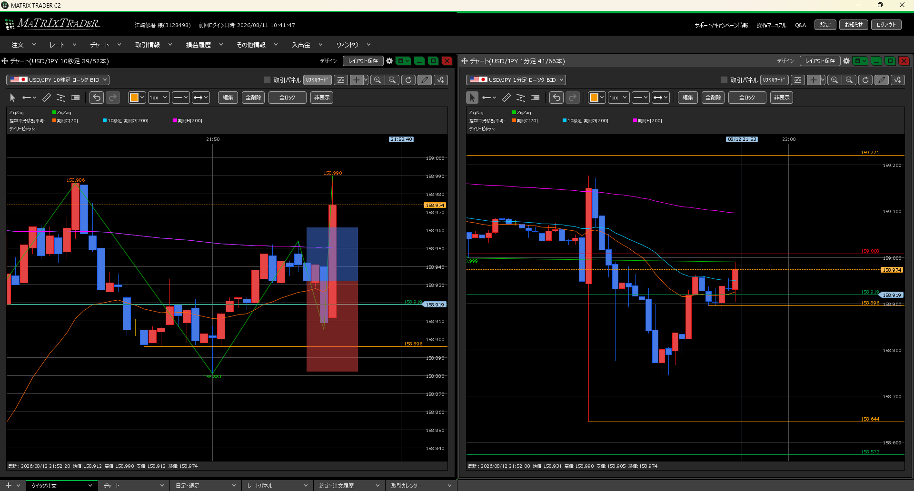Viewport: 914px width, 491px height.
Task: Choose the Fibonacci lines tool in the 1分足 chart
Action: click(x=521, y=98)
